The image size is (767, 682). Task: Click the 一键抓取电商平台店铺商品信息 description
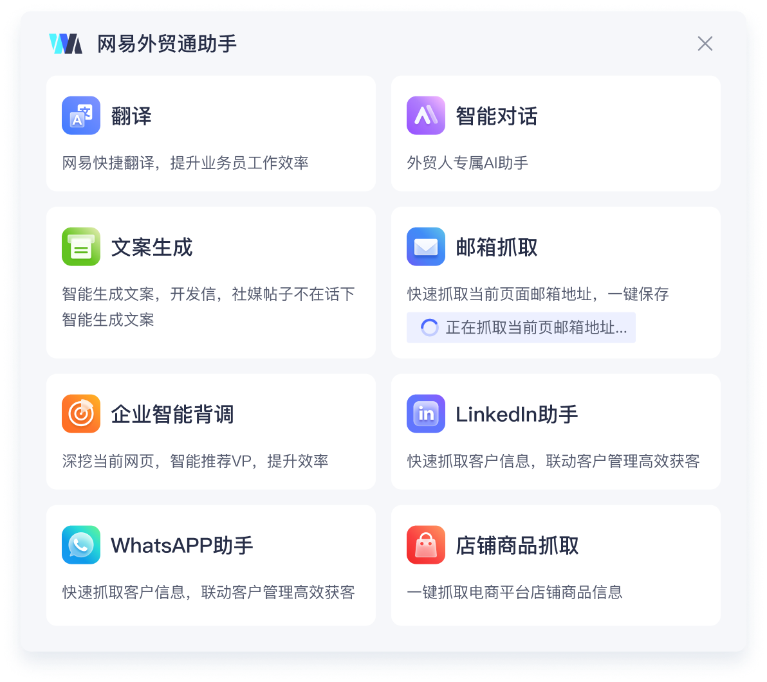tap(515, 592)
